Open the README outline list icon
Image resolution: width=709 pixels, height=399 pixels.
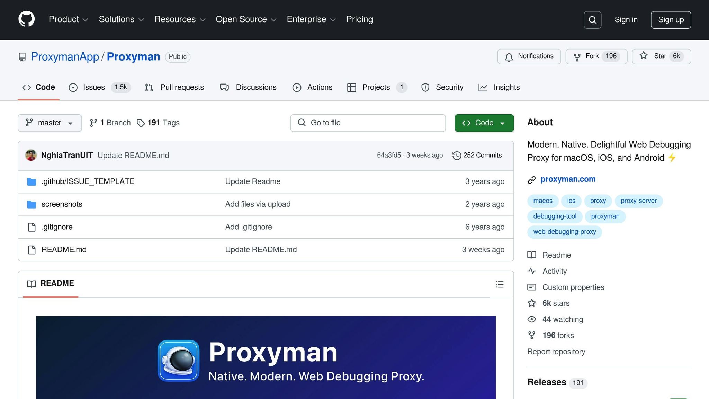[x=499, y=284]
